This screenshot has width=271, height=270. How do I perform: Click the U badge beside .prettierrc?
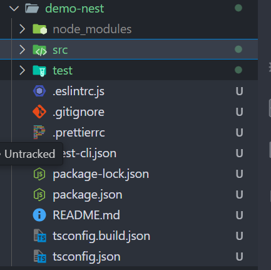point(240,133)
